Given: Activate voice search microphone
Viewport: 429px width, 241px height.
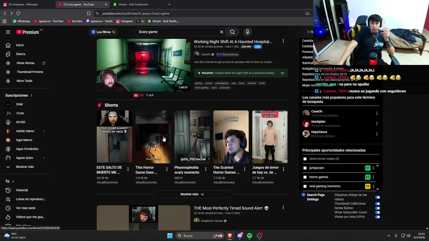Looking at the screenshot, I should click(x=247, y=32).
